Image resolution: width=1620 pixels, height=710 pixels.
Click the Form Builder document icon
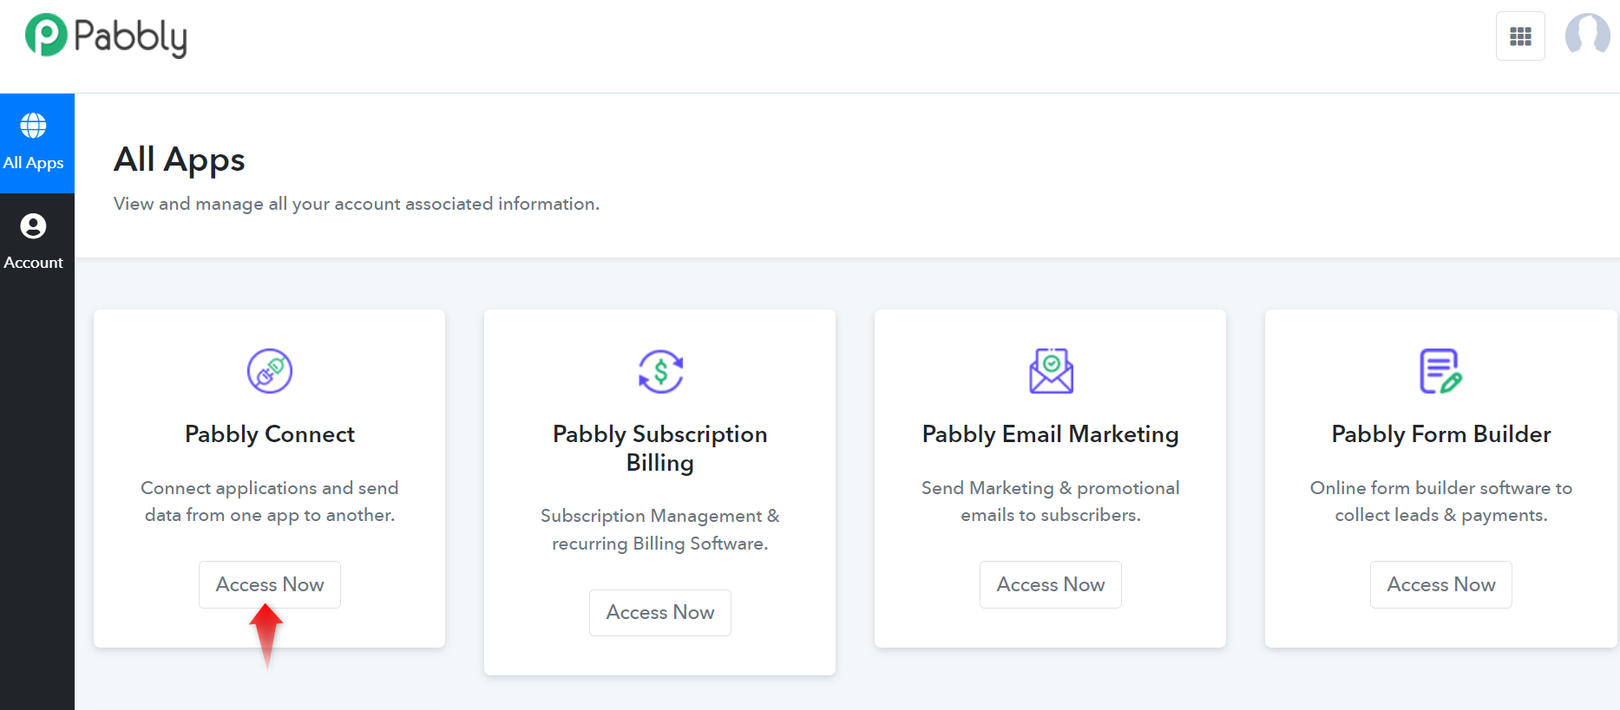pyautogui.click(x=1441, y=371)
